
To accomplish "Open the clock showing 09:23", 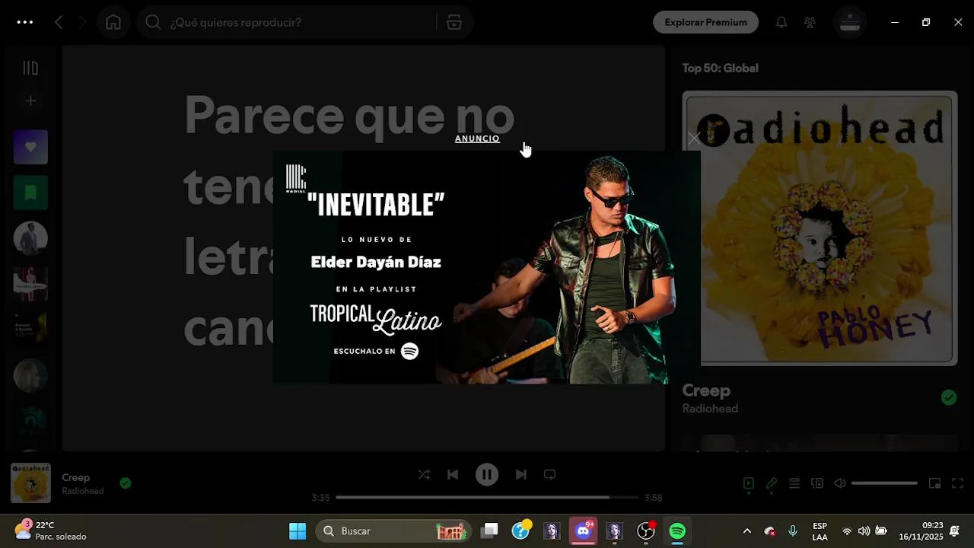I will click(921, 530).
